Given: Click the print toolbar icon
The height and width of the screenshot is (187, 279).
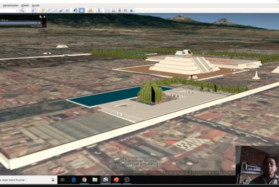Looking at the screenshot, I should pyautogui.click(x=114, y=10).
